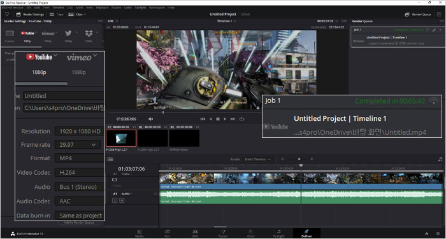The width and height of the screenshot is (446, 239).
Task: Play the timeline forward
Action: point(225,119)
